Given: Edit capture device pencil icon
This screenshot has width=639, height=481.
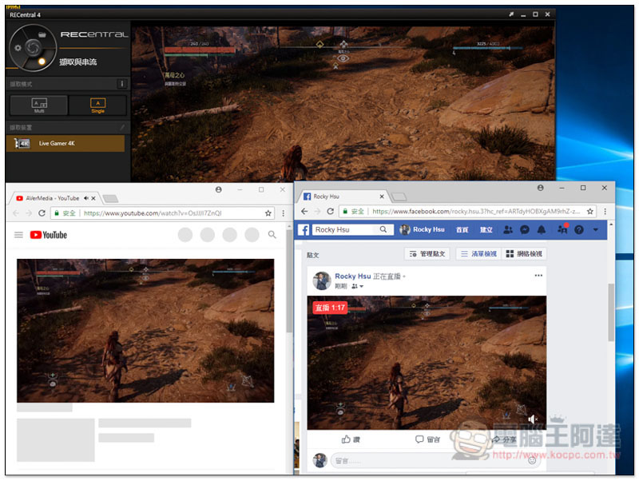Looking at the screenshot, I should pos(122,127).
